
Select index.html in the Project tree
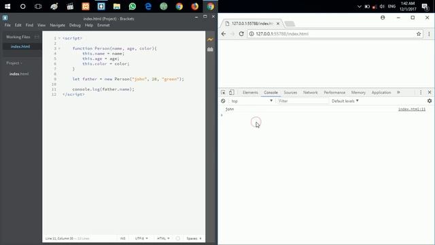19,74
